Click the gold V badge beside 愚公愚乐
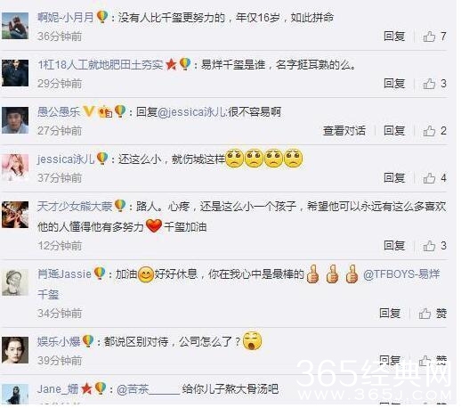This screenshot has height=408, width=461. [x=88, y=112]
